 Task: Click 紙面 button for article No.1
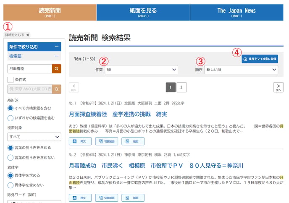133,141
